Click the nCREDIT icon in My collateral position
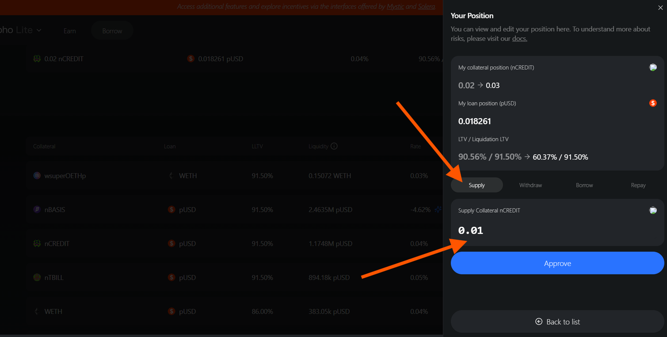Viewport: 667px width, 337px height. coord(653,68)
